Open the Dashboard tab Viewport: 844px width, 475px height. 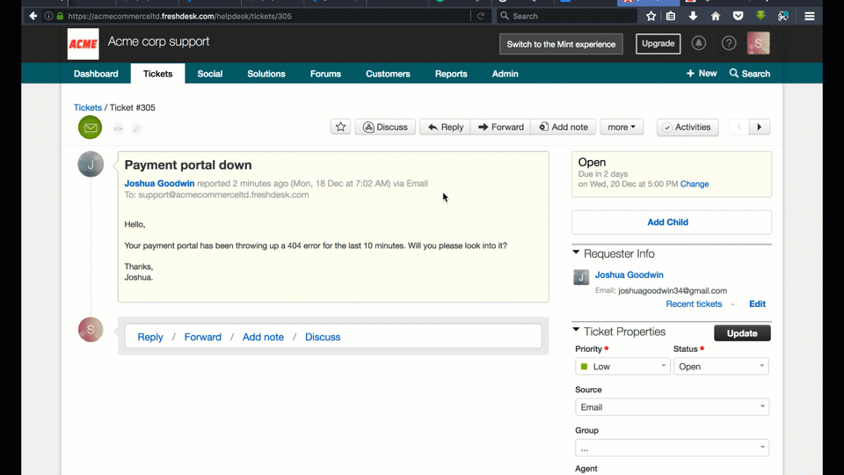pyautogui.click(x=96, y=74)
